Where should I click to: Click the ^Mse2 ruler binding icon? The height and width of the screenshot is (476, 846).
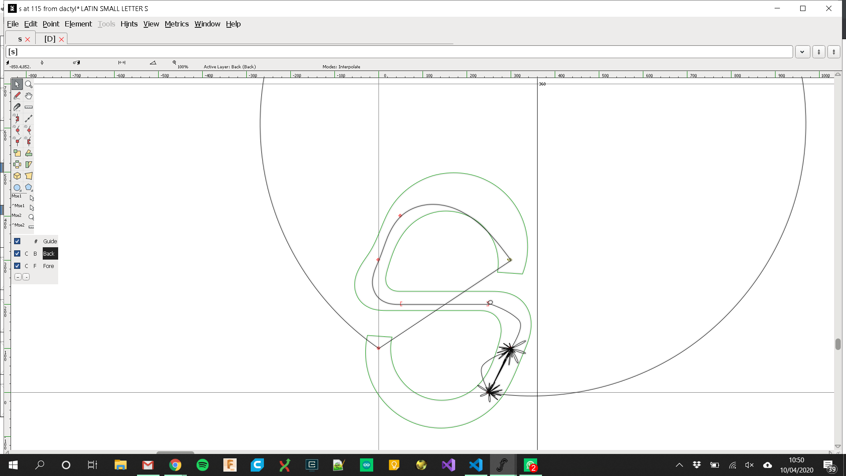(31, 227)
